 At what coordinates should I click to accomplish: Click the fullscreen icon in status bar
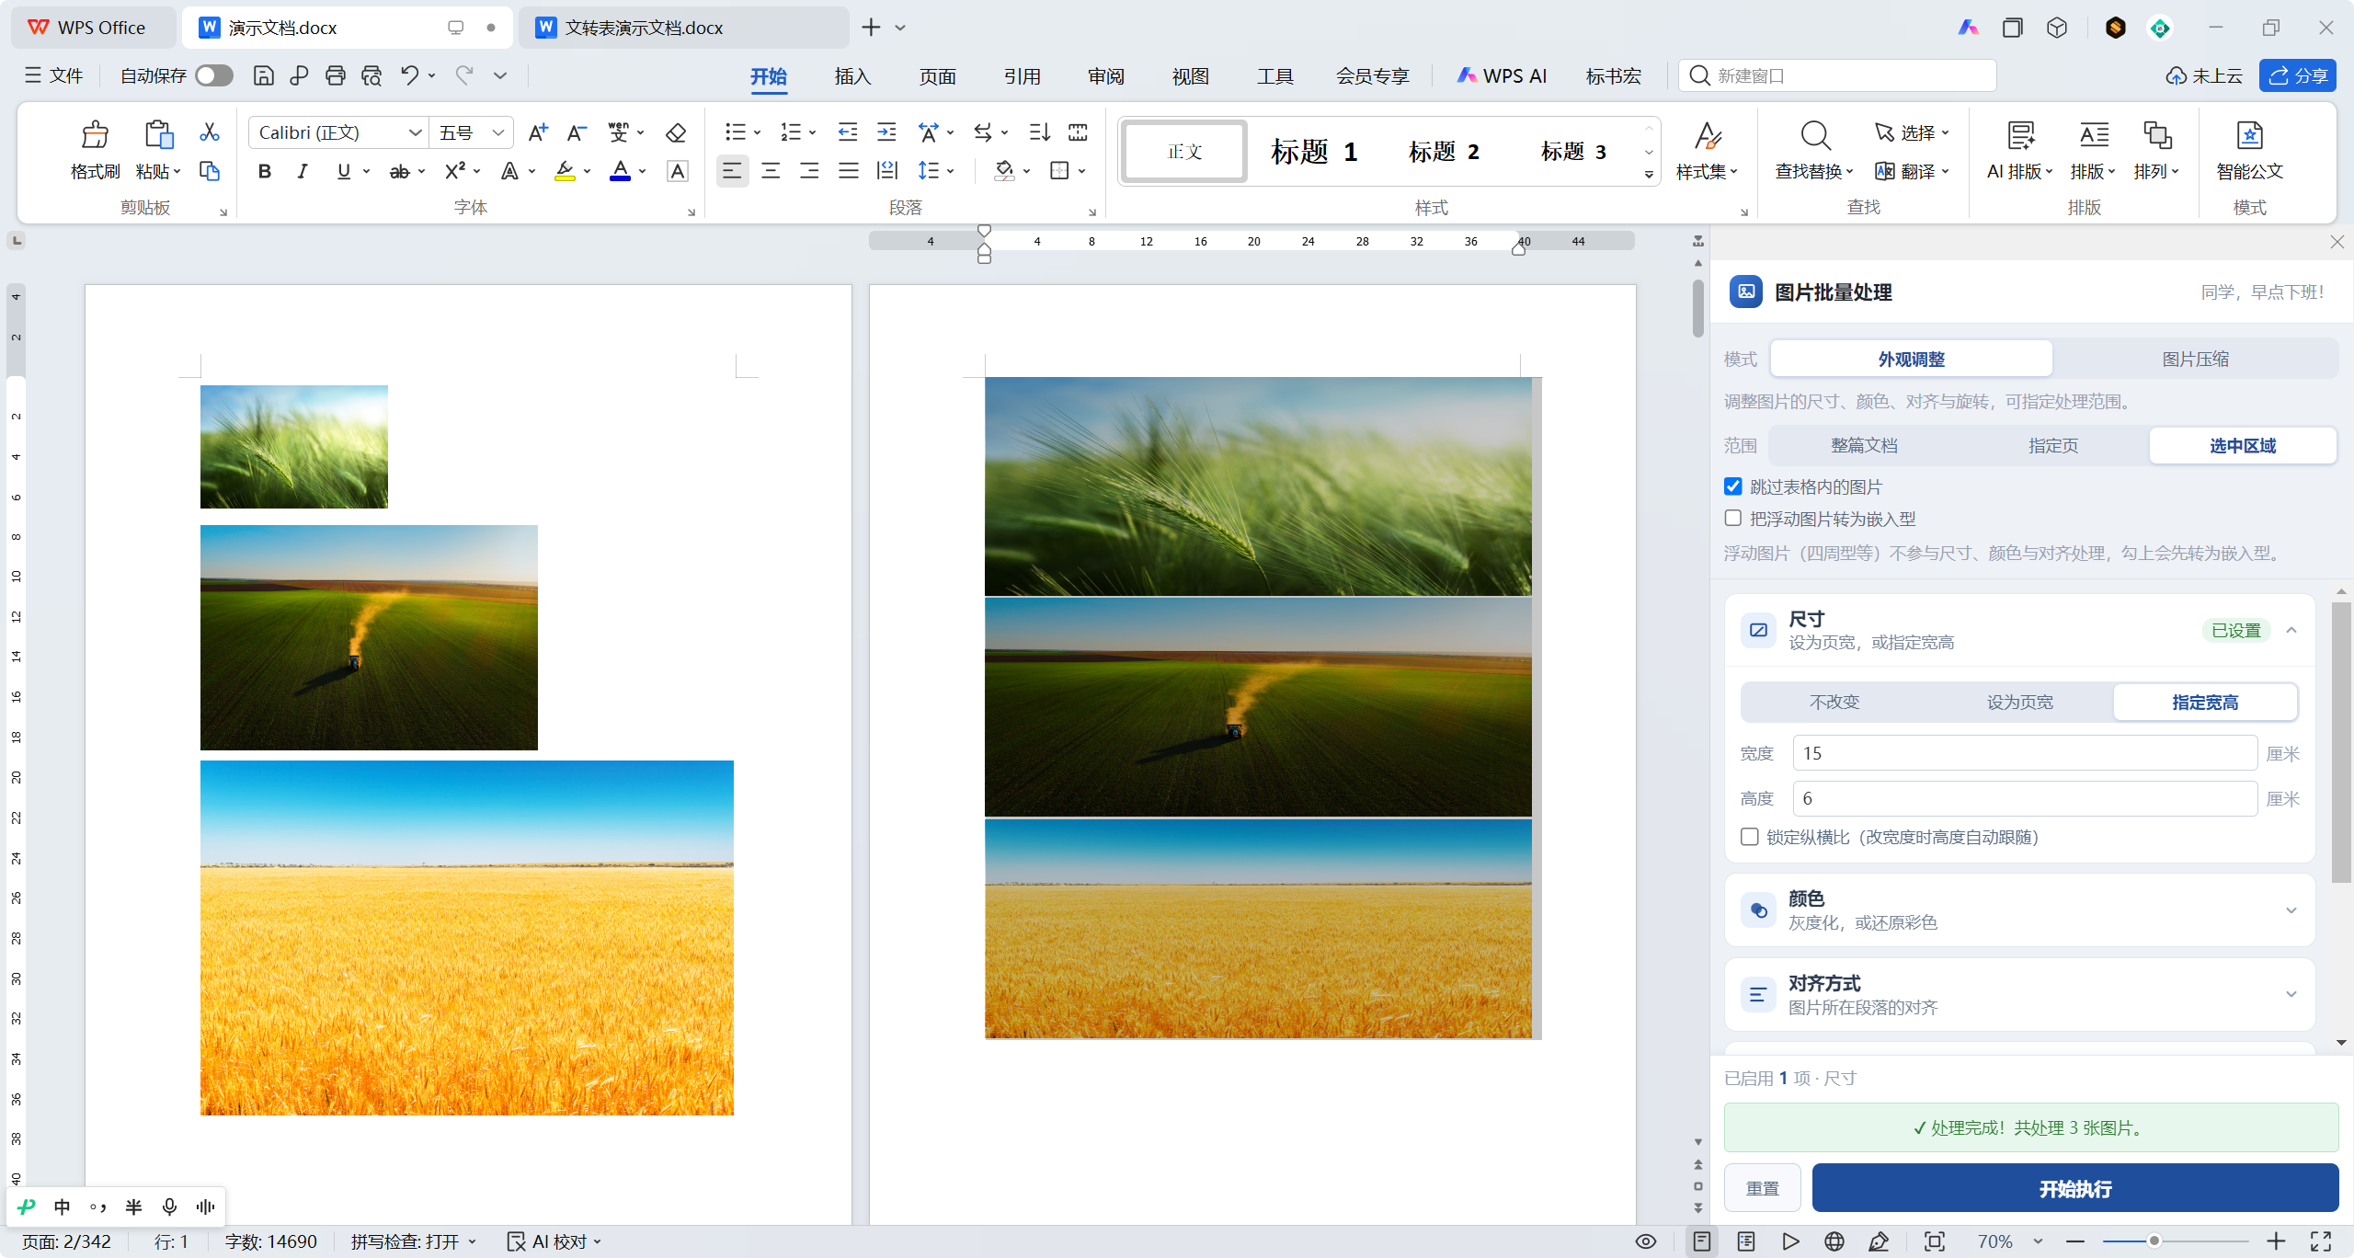(x=2321, y=1241)
